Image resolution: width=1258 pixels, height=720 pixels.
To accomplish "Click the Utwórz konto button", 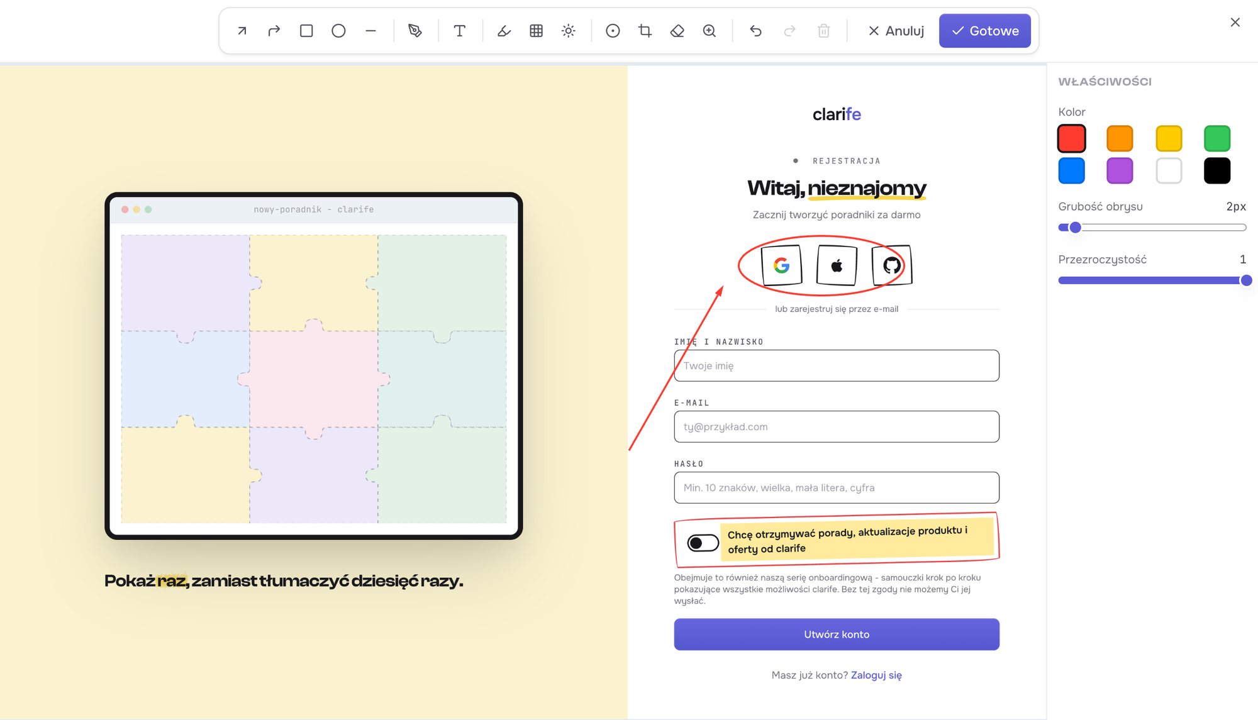I will coord(837,634).
